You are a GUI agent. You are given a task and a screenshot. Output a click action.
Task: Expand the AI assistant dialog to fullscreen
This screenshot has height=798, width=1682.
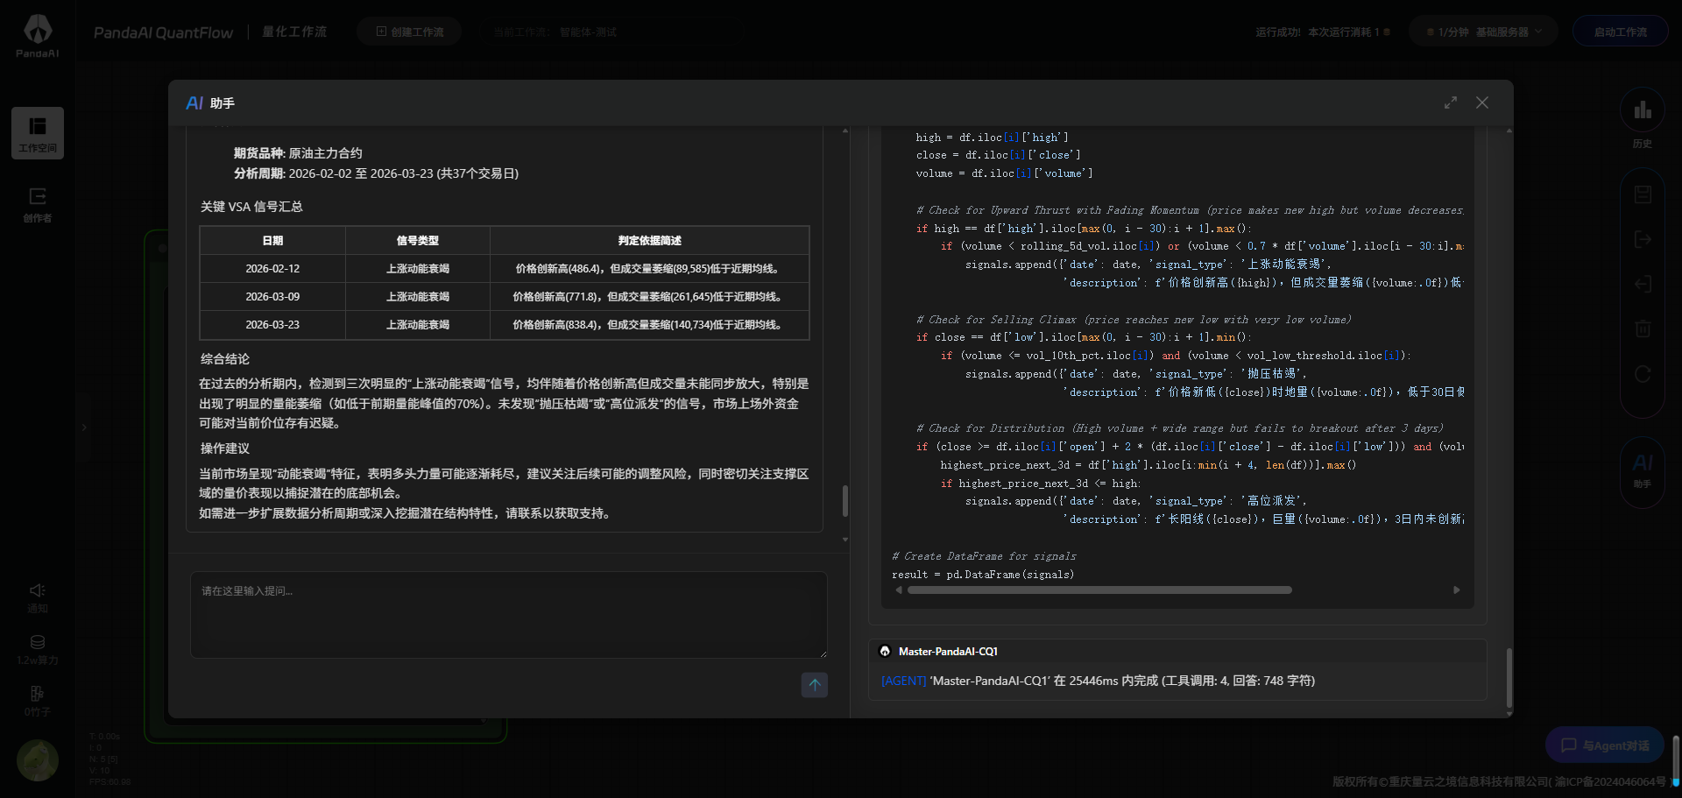click(x=1451, y=102)
